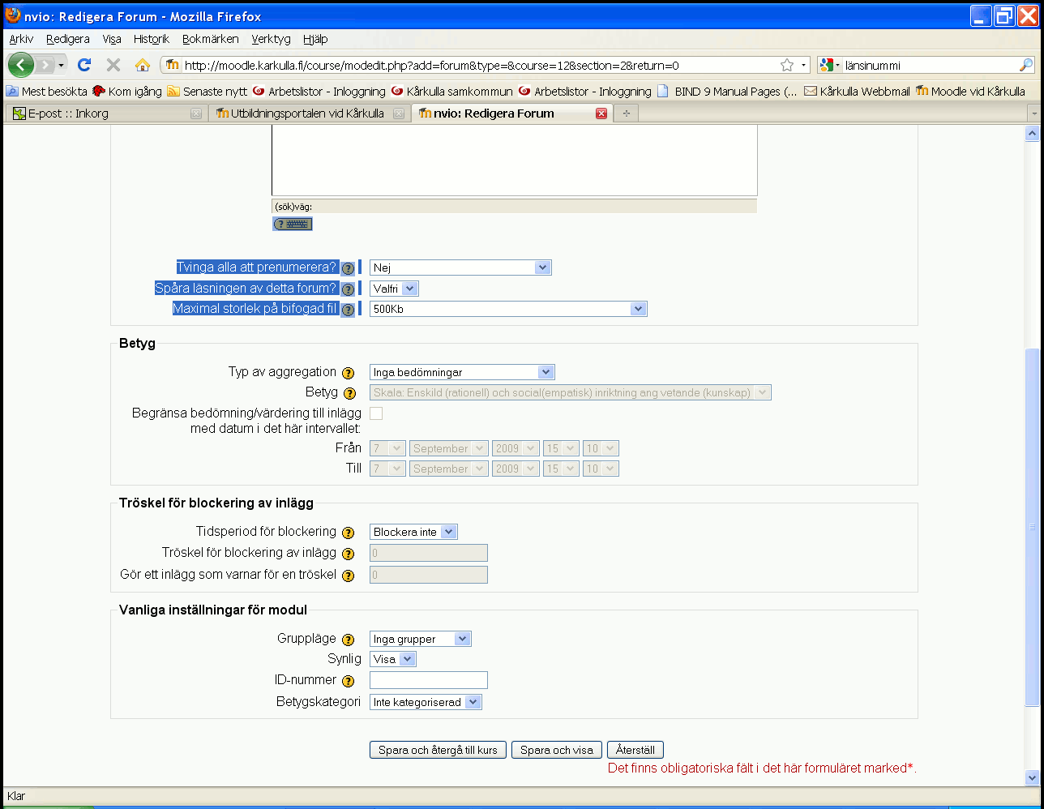
Task: Open help icon for Tidsperiod för blockering
Action: 349,533
